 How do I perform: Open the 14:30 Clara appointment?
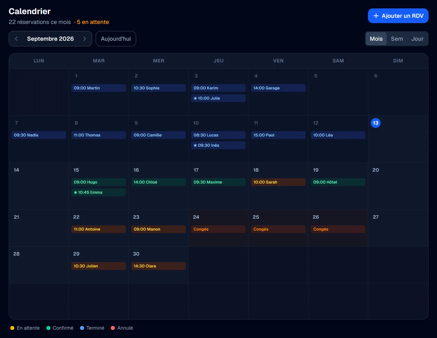[x=158, y=266]
